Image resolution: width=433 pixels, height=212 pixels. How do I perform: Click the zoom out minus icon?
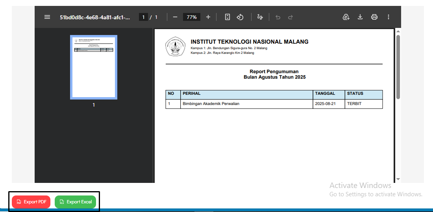(175, 17)
